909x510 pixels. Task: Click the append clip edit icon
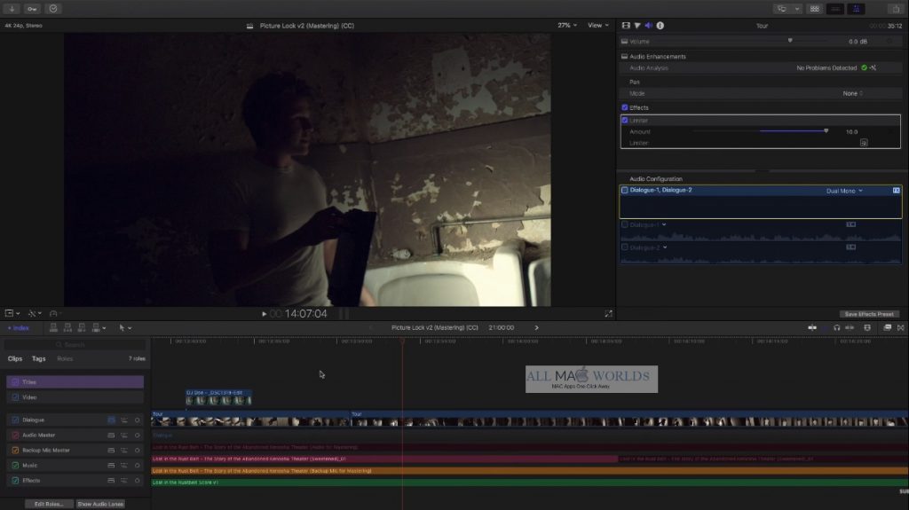[x=82, y=328]
